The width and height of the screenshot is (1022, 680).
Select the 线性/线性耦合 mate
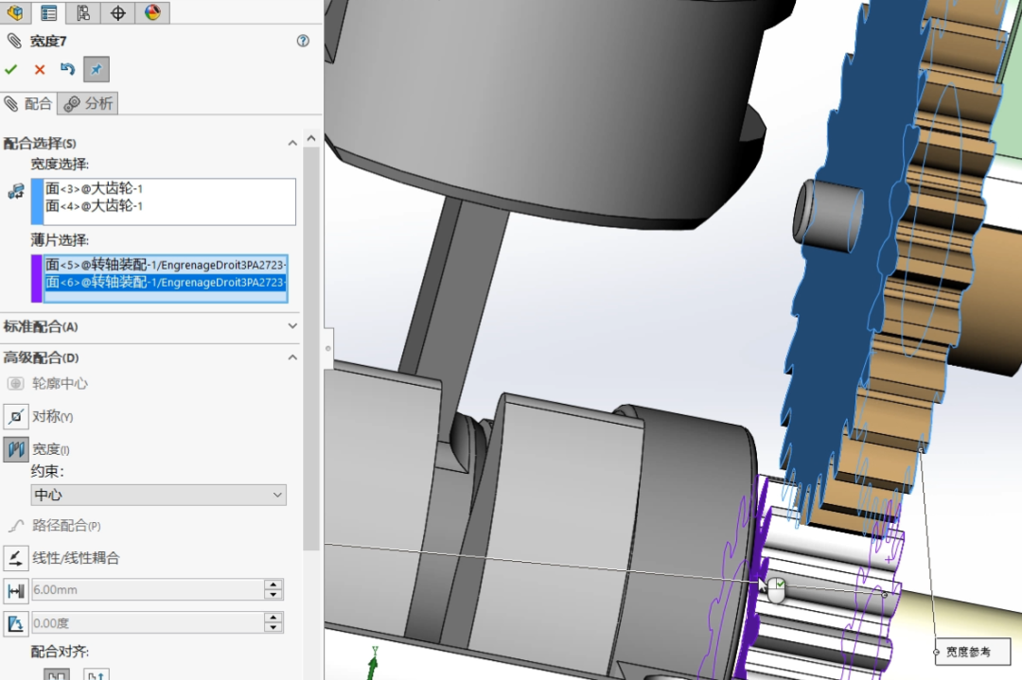pos(62,558)
